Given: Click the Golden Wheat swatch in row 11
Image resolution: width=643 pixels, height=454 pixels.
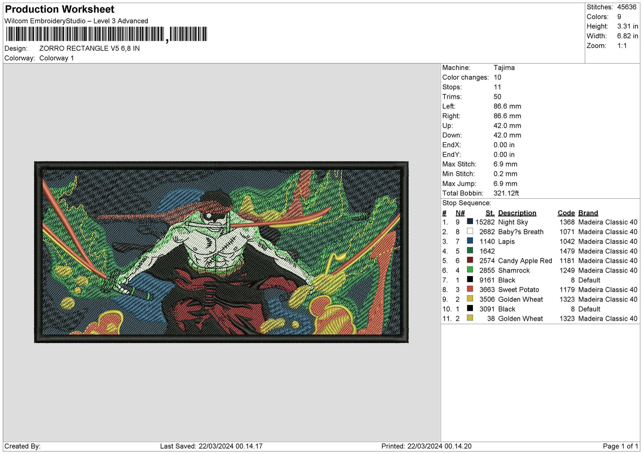Looking at the screenshot, I should point(470,318).
